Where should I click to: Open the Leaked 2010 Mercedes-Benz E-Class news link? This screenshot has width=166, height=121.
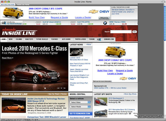(x=79, y=59)
